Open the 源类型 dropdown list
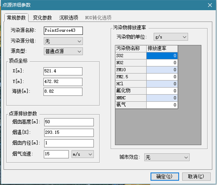217x185 pixels. (x=63, y=51)
